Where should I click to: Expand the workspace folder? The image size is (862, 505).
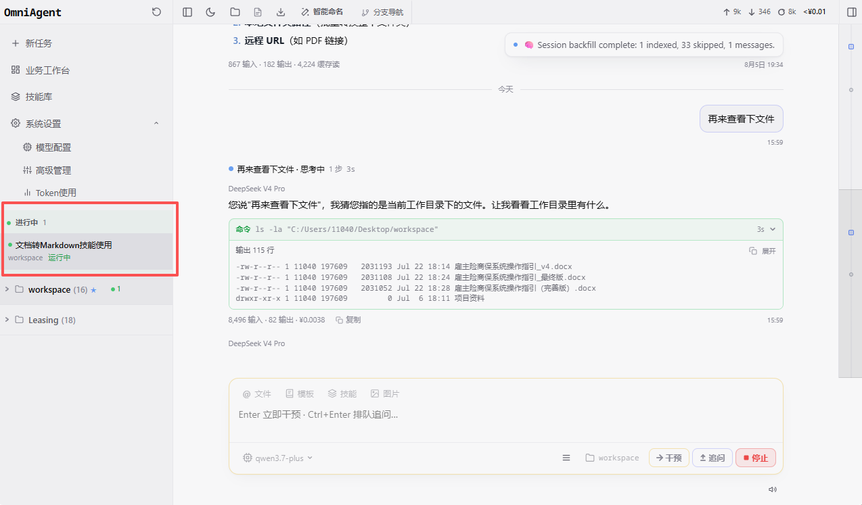tap(7, 289)
